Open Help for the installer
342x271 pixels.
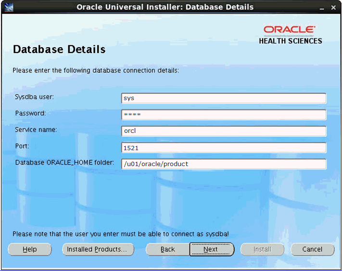tap(30, 249)
